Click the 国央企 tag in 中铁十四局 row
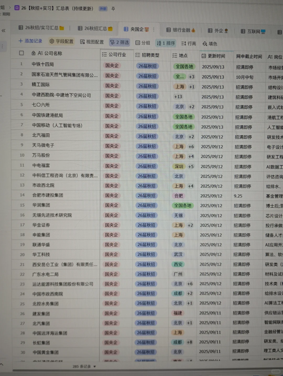The image size is (283, 376). point(112,65)
